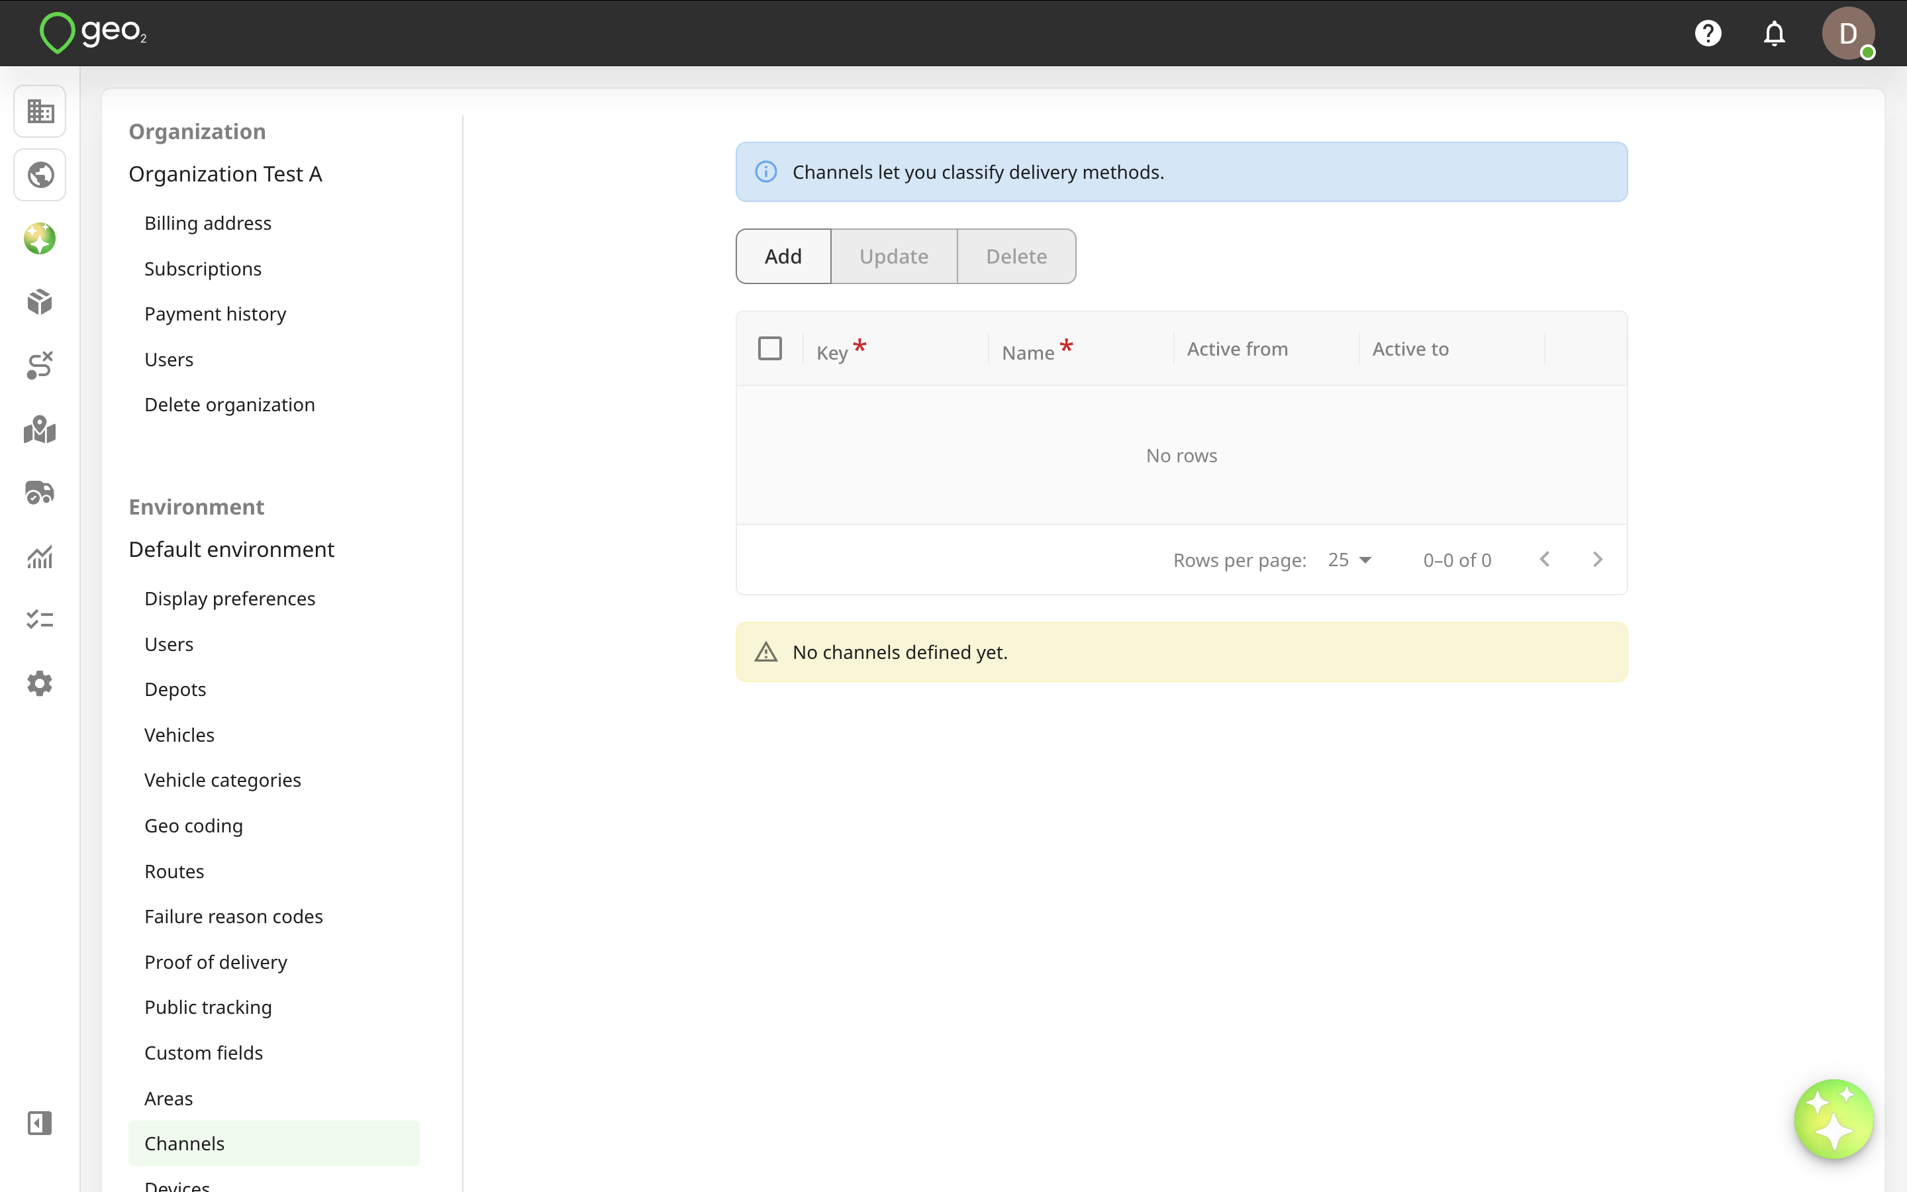This screenshot has width=1907, height=1192.
Task: Open the organization building icon in sidebar
Action: [x=40, y=111]
